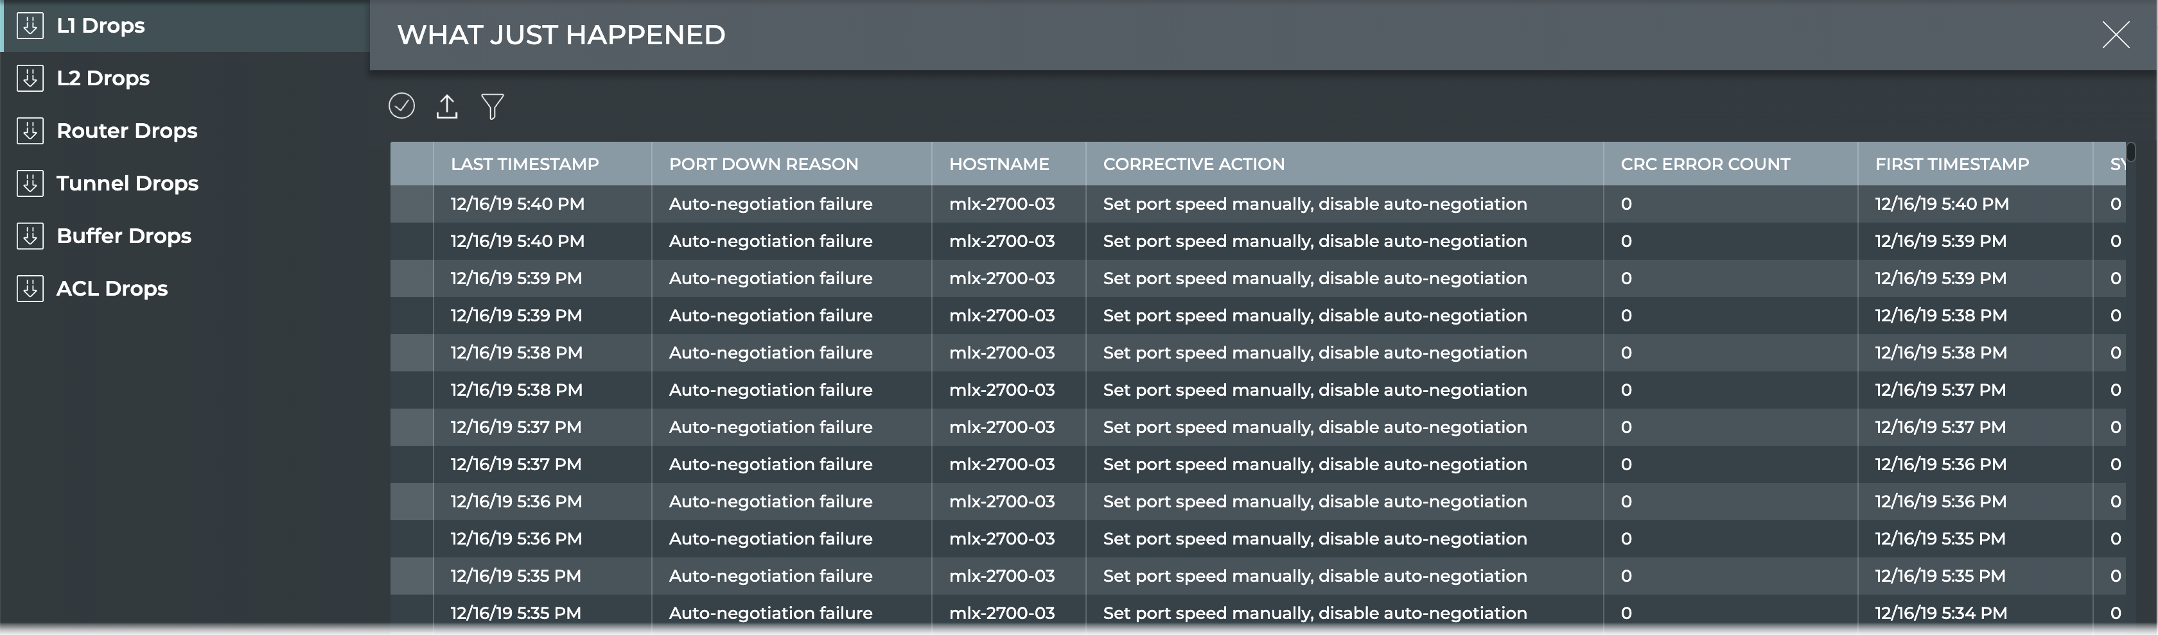This screenshot has height=635, width=2158.
Task: Click hostname mlx-2700-03 in first row
Action: tap(1002, 204)
